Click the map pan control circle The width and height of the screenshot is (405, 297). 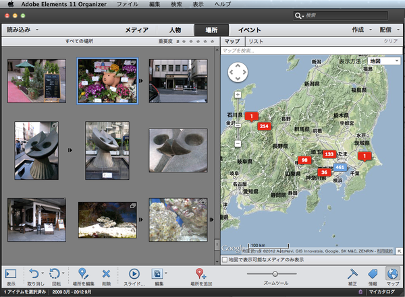pos(238,72)
